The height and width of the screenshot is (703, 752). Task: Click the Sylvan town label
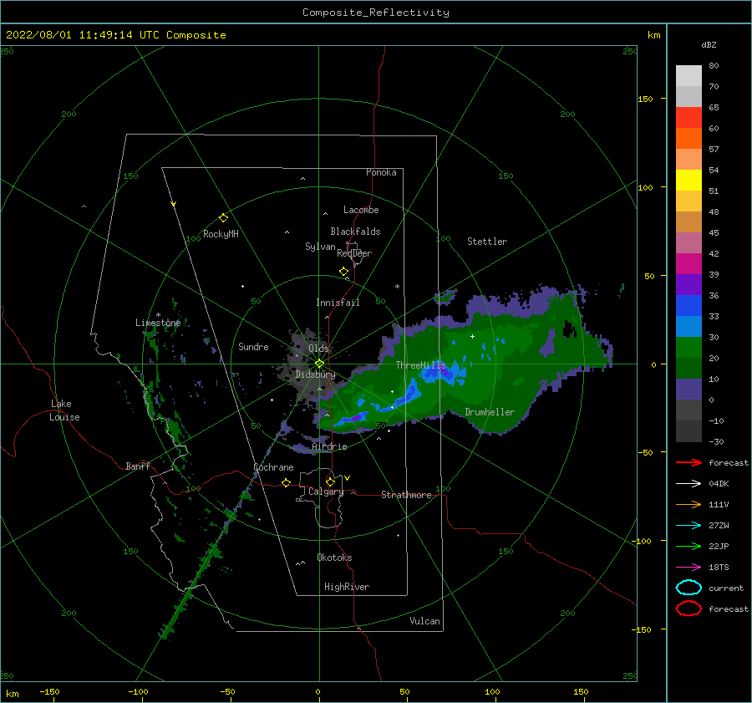[320, 247]
